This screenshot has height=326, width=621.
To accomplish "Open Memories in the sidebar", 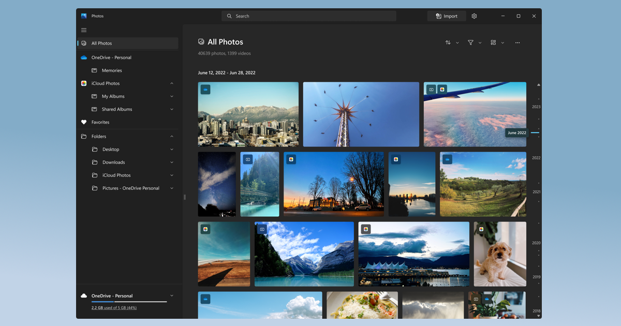I will point(112,70).
